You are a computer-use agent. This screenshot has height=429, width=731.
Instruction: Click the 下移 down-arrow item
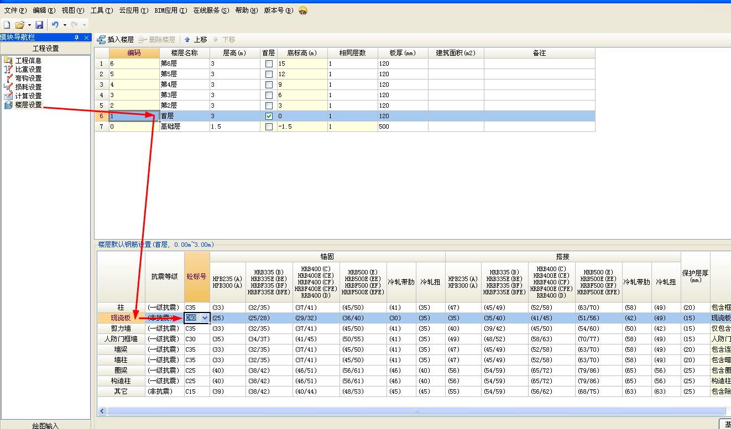click(x=224, y=40)
